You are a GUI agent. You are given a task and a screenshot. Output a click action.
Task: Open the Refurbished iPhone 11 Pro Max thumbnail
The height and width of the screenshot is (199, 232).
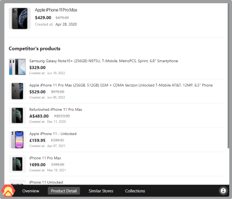tap(17, 116)
